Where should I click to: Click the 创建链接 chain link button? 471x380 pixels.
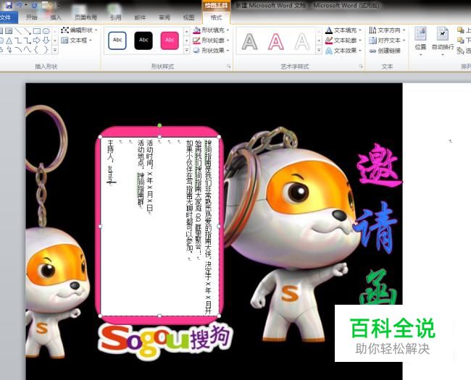click(x=385, y=51)
